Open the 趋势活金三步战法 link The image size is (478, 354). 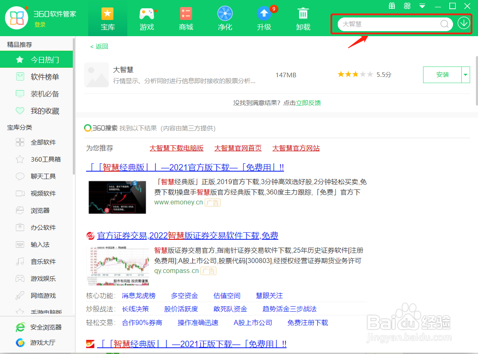tap(289, 309)
